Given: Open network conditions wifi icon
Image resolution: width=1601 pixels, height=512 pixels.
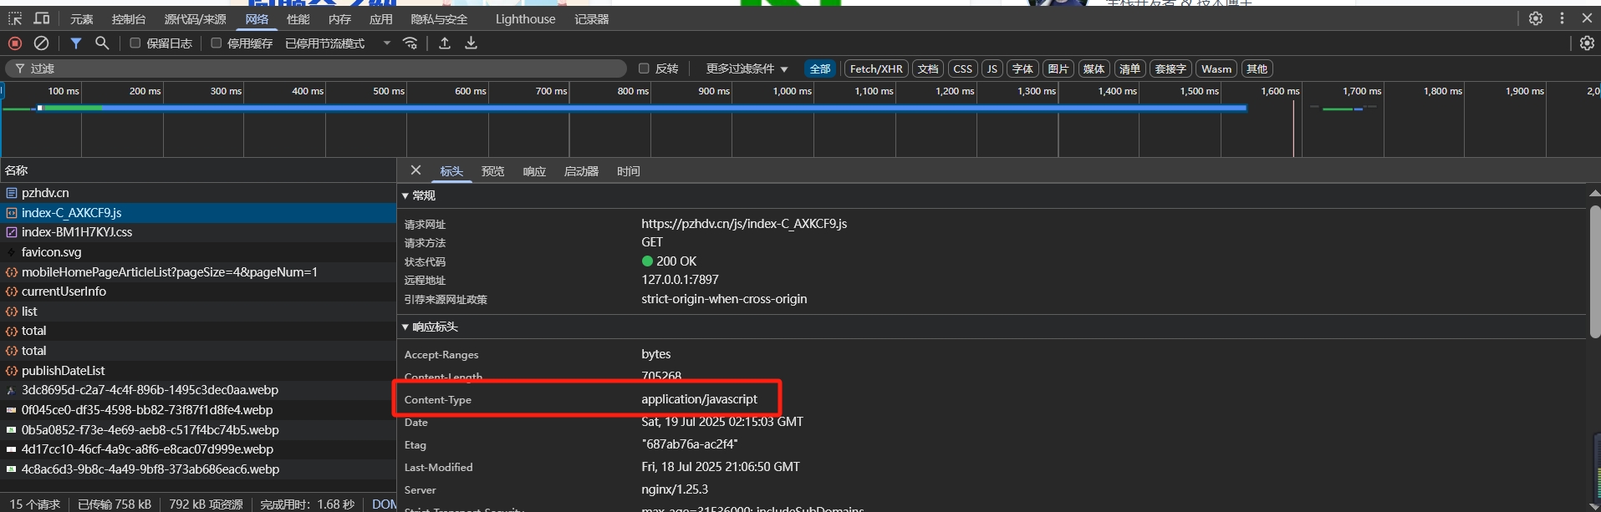Looking at the screenshot, I should [x=410, y=43].
